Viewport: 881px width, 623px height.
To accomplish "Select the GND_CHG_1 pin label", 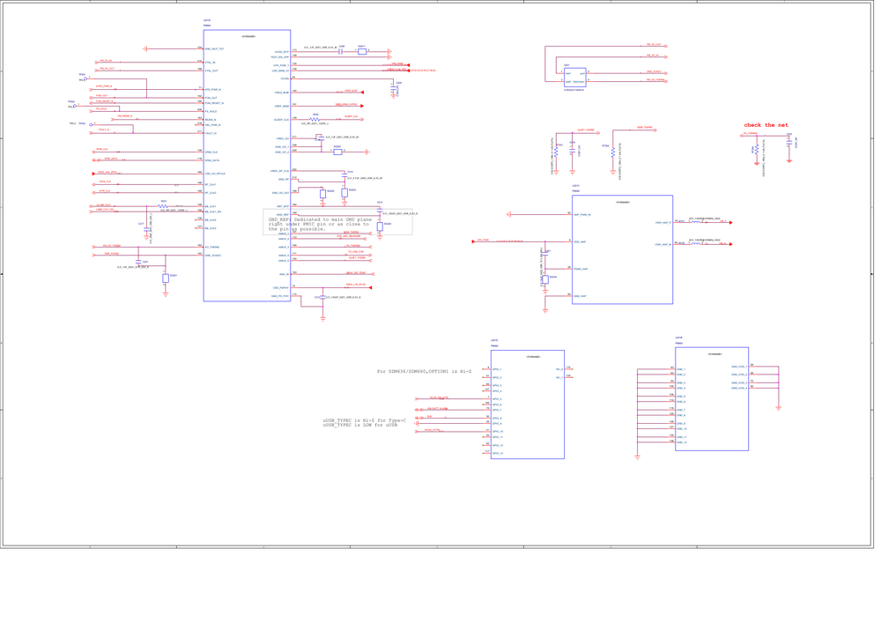I will click(739, 367).
